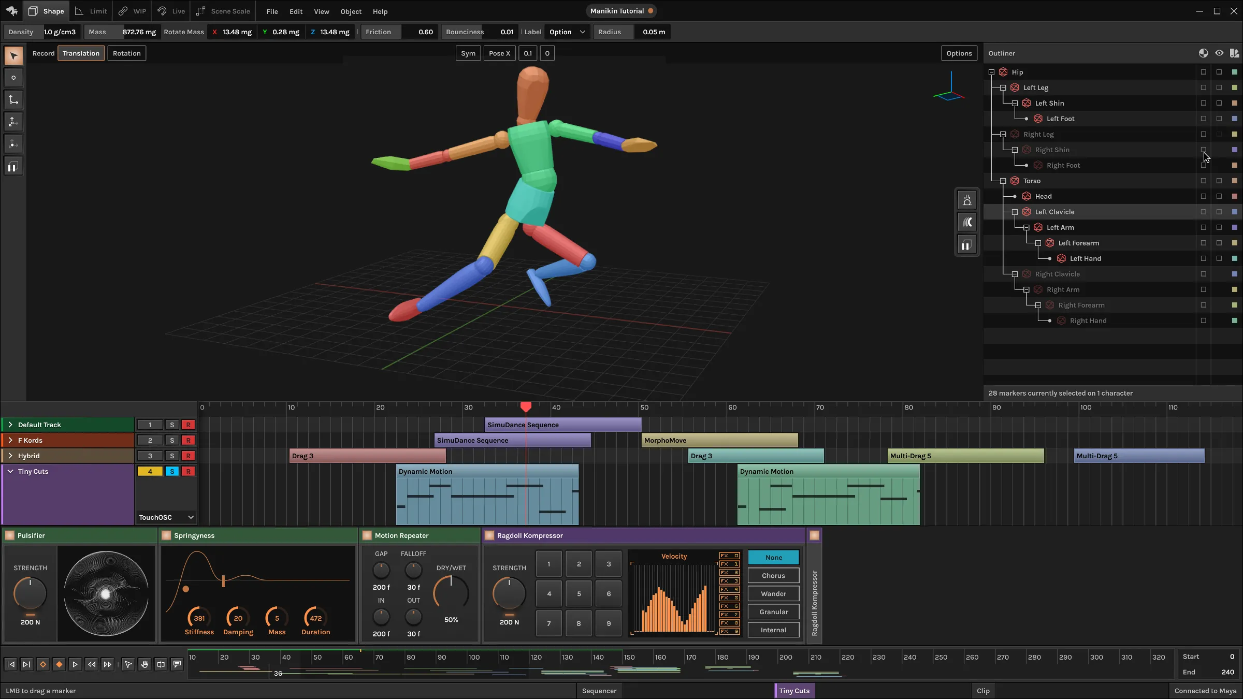This screenshot has height=699, width=1243.
Task: Click the go-to-start playback button
Action: (x=10, y=664)
